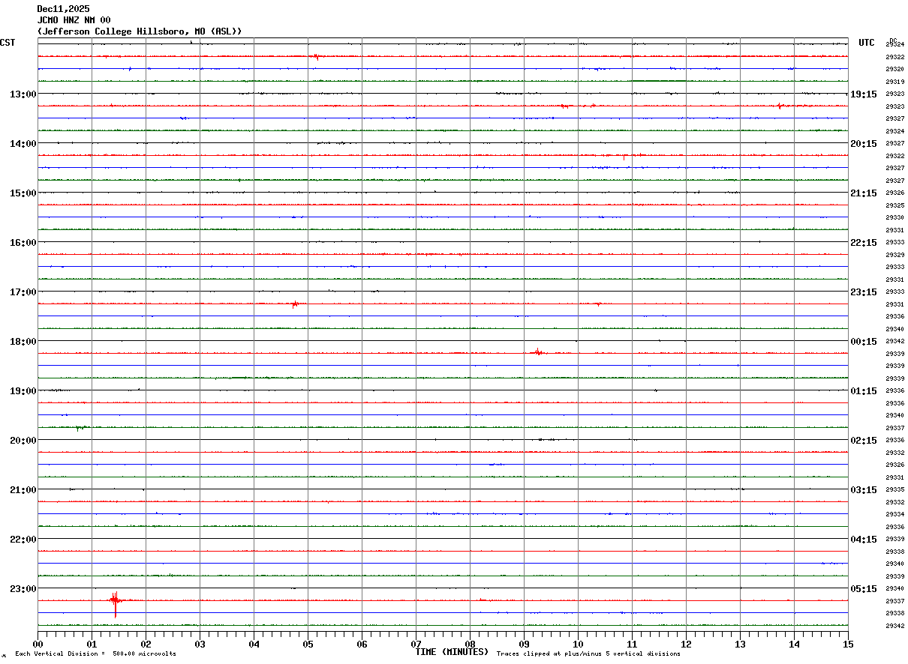This screenshot has height=664, width=908.
Task: Click the UTC timezone label
Action: point(867,43)
